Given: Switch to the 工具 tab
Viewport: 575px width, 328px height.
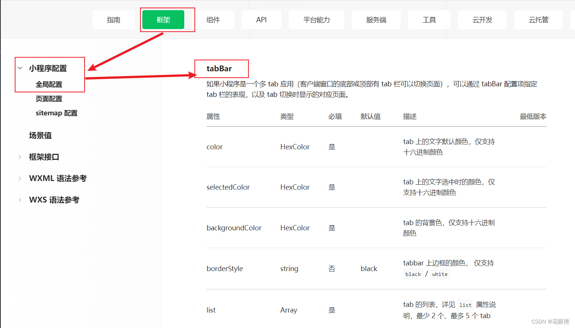Looking at the screenshot, I should click(x=429, y=20).
